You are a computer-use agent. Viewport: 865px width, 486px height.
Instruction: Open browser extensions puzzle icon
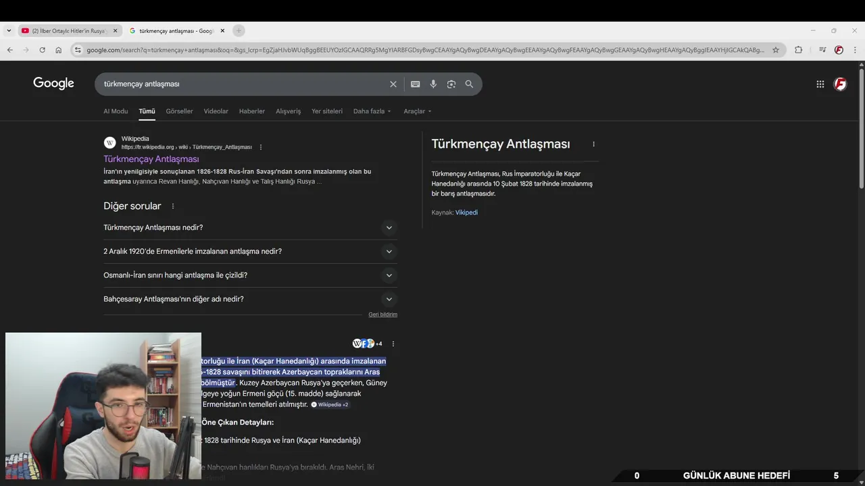click(x=798, y=50)
